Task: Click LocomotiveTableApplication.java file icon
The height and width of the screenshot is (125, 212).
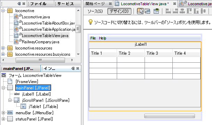Action: click(x=16, y=29)
